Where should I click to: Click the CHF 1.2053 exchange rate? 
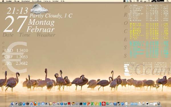point(16,57)
